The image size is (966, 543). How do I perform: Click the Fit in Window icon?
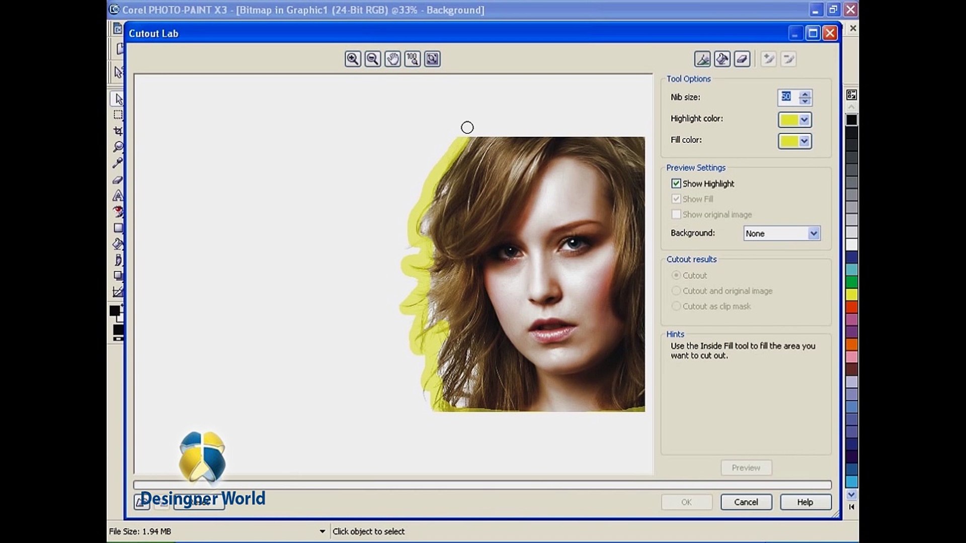(432, 59)
